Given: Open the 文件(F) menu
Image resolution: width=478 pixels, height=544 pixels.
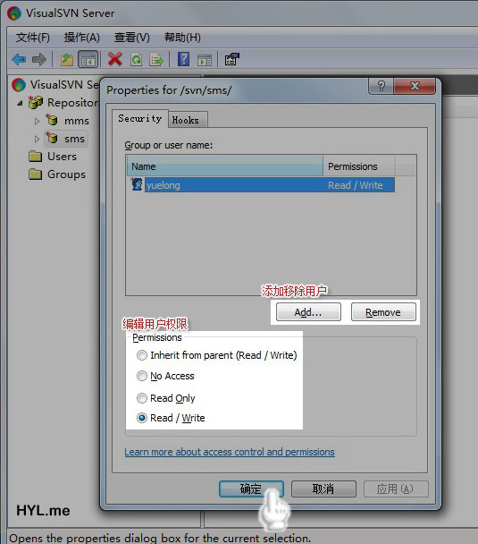Looking at the screenshot, I should [32, 37].
